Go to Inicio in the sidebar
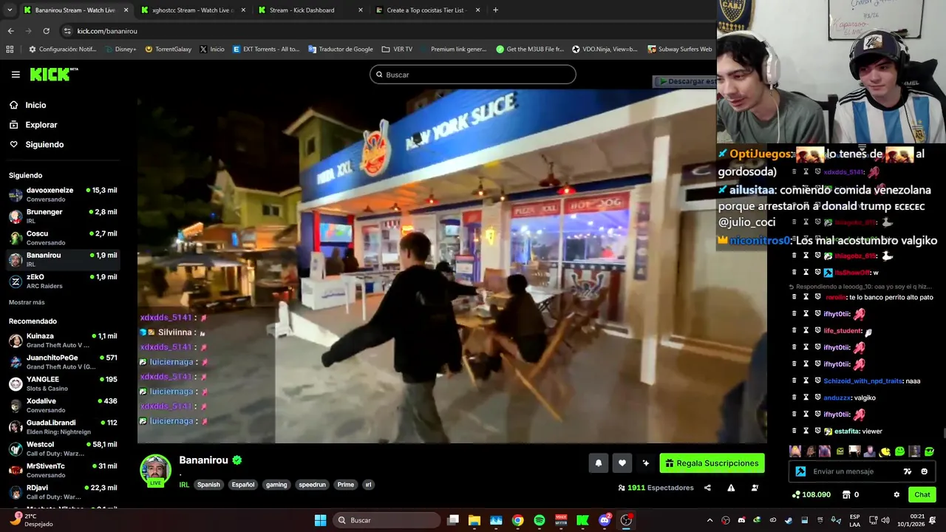 [35, 105]
